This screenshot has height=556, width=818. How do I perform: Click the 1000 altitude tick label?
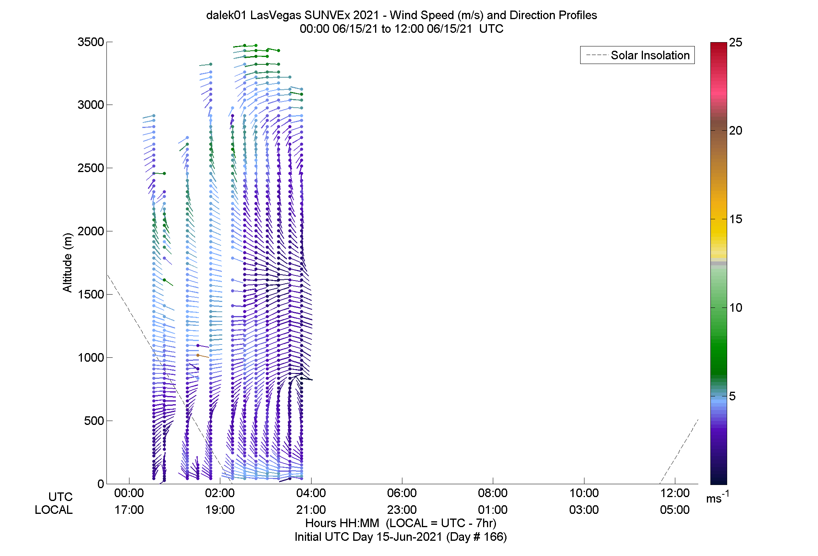pyautogui.click(x=90, y=357)
